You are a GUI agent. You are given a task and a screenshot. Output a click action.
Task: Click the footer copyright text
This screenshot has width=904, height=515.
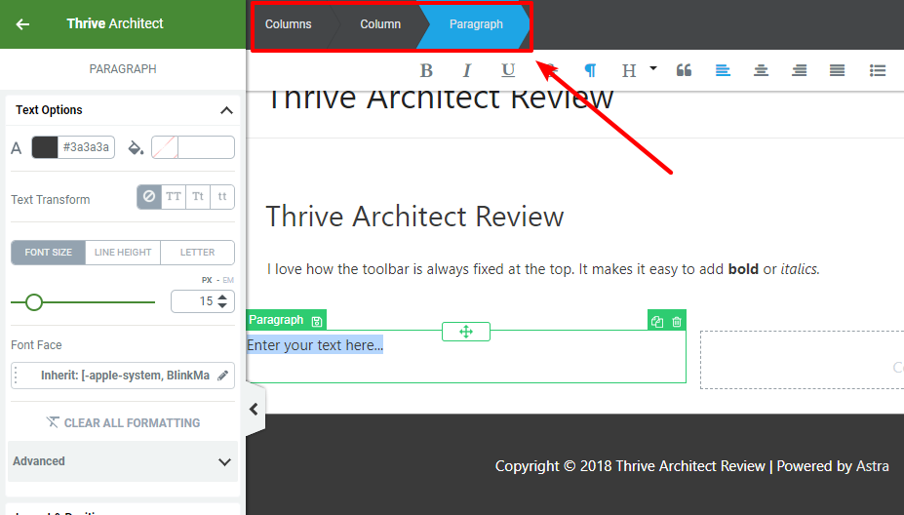(x=691, y=466)
